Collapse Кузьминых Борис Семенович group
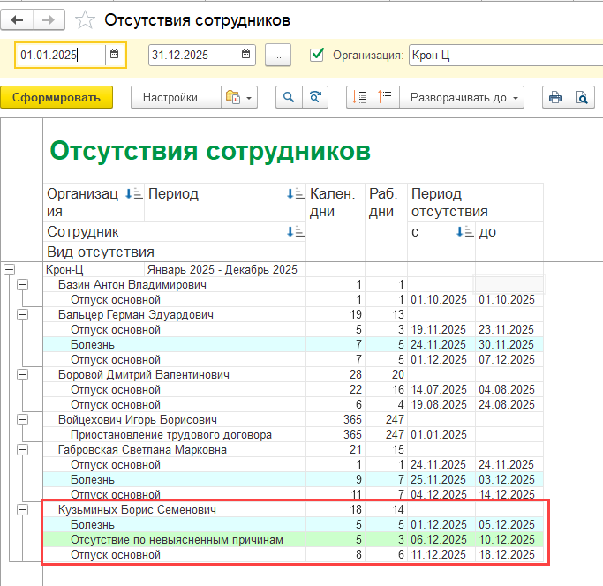This screenshot has width=603, height=586. coord(22,510)
